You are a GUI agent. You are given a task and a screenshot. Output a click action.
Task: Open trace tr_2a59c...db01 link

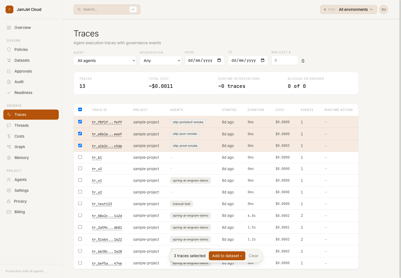pyautogui.click(x=107, y=228)
